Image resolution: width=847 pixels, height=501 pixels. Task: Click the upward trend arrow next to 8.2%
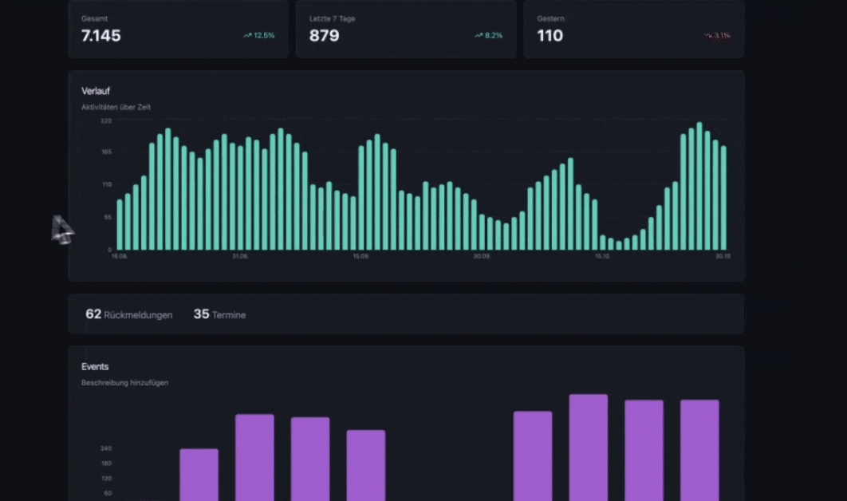(x=479, y=36)
